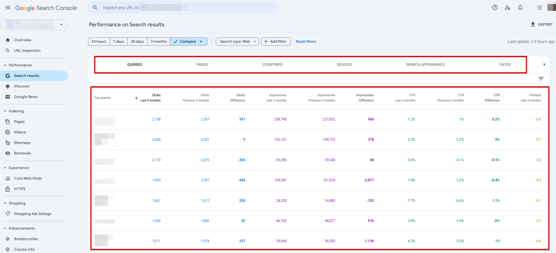
Task: Open the sidebar hamburger menu
Action: [x=8, y=7]
